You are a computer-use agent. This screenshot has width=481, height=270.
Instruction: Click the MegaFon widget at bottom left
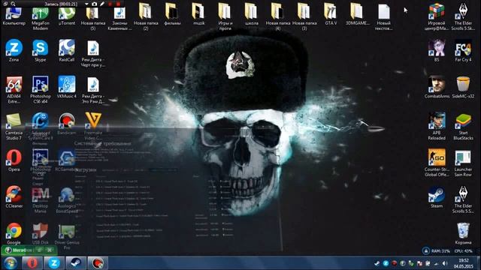coord(29,250)
